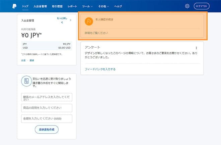Click the フィードバックを入力する link
This screenshot has width=221, height=145.
click(100, 69)
